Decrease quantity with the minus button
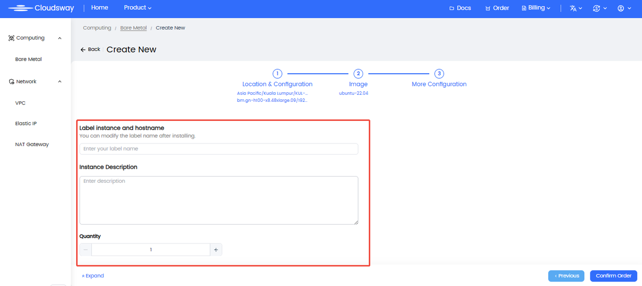 [x=86, y=249]
